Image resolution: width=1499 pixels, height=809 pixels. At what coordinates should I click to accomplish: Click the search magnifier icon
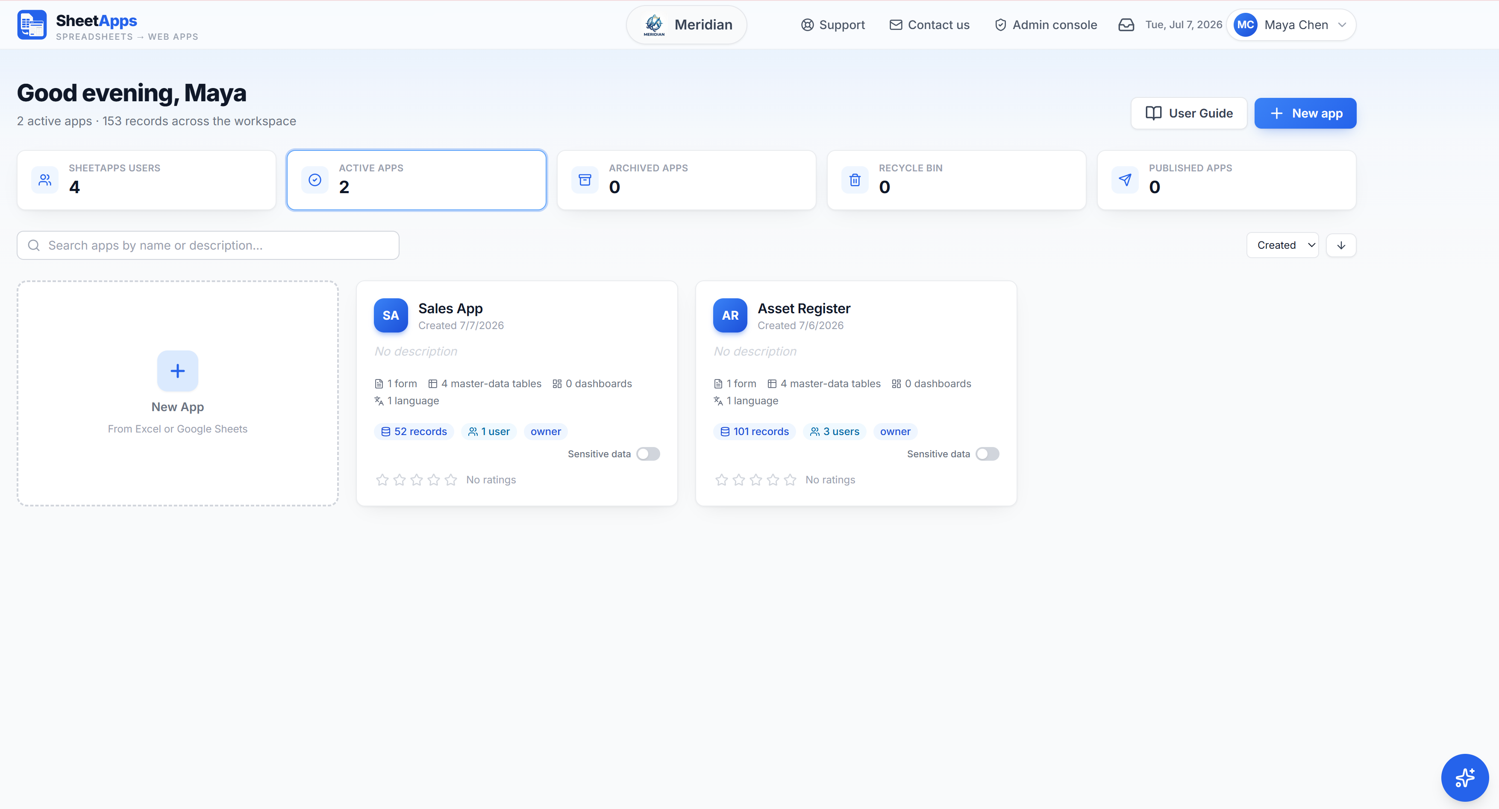point(34,245)
